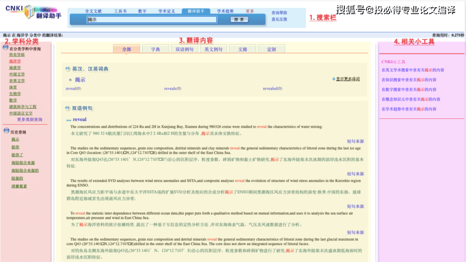The height and width of the screenshot is (262, 466).
Task: Click the globe icon beside 历史查询
Action: coord(6,131)
